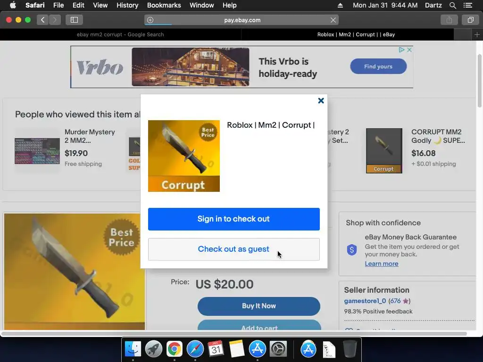The width and height of the screenshot is (483, 362).
Task: Click the seller feedback score 676
Action: click(x=395, y=301)
